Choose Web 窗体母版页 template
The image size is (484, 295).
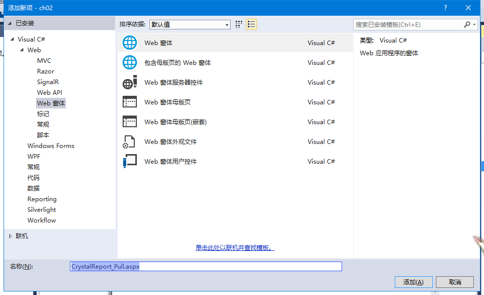click(167, 102)
